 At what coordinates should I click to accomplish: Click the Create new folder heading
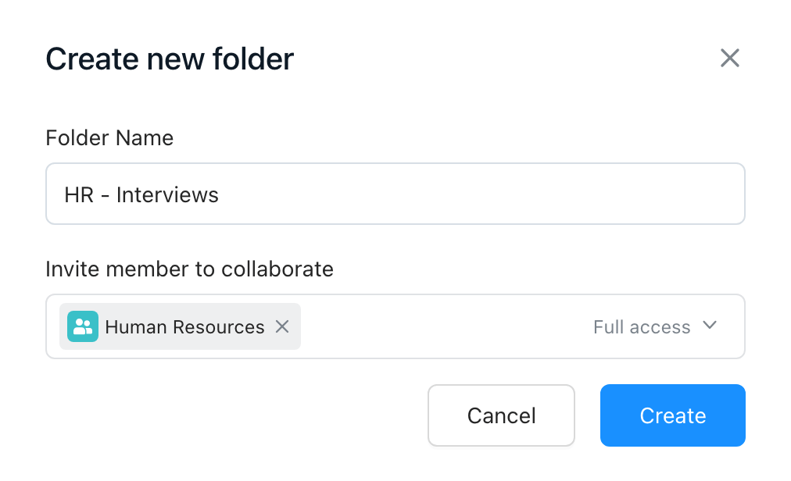coord(170,59)
